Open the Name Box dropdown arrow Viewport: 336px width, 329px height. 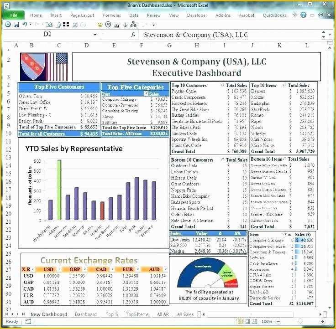[x=94, y=35]
